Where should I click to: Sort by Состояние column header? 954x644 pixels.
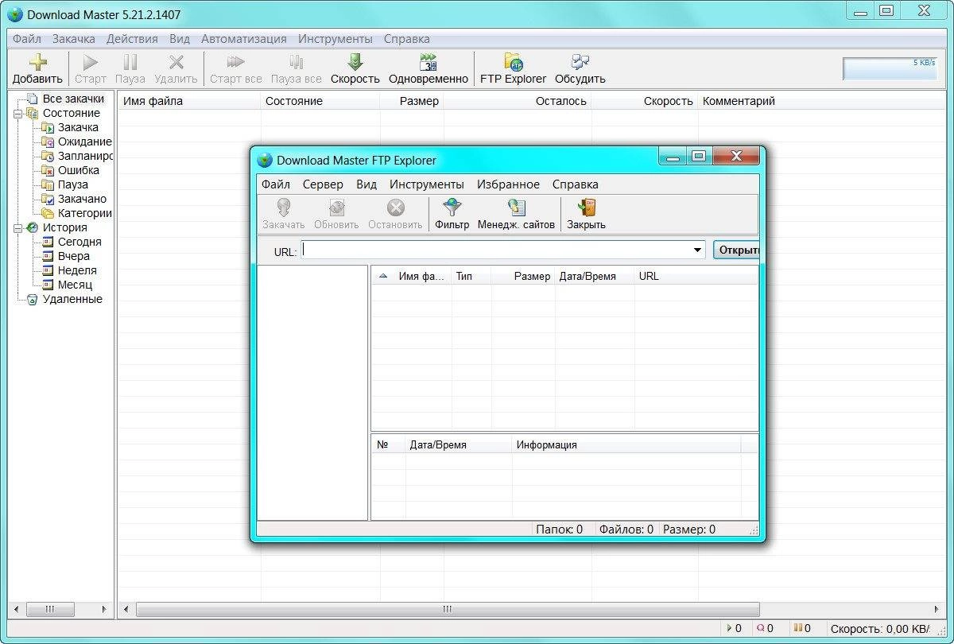point(320,101)
